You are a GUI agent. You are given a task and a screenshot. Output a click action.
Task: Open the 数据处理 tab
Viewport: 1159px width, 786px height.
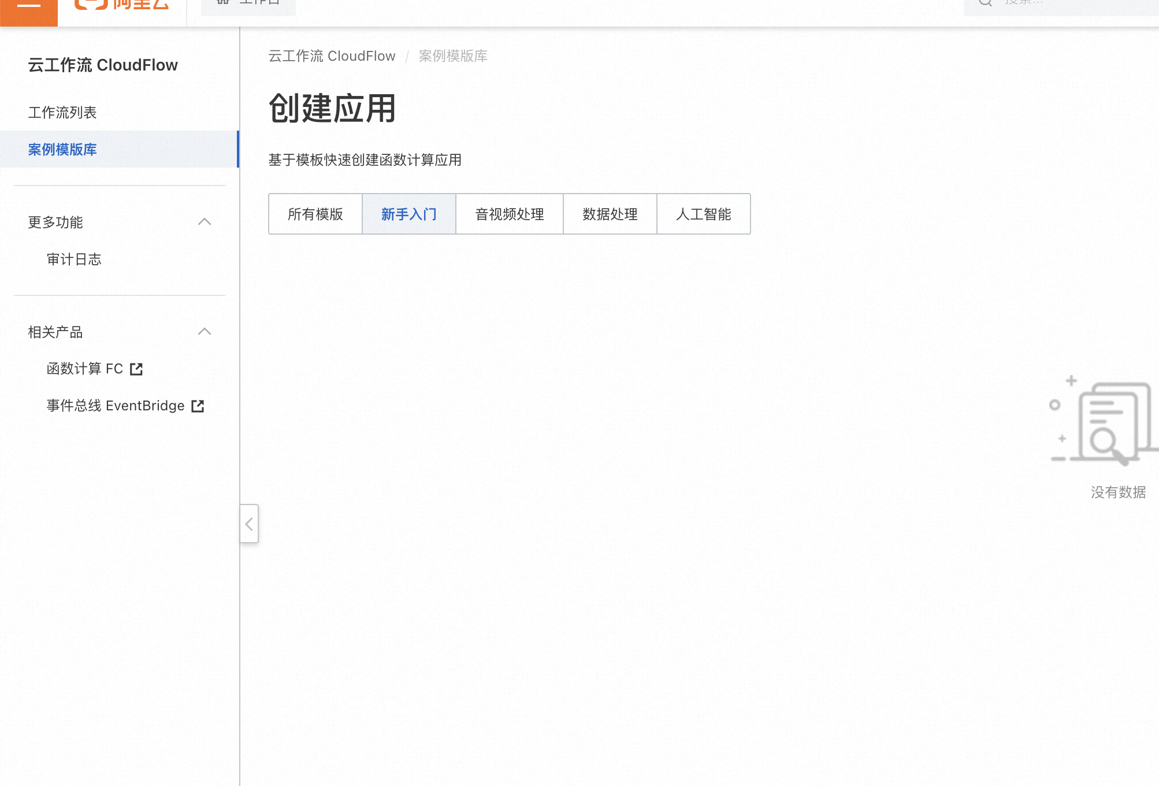tap(610, 214)
